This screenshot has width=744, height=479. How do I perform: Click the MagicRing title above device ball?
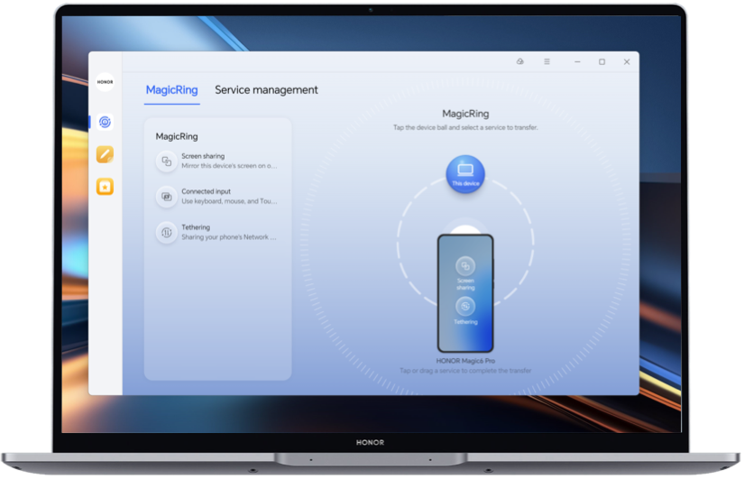[x=465, y=114]
